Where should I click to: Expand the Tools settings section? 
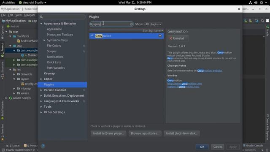click(x=41, y=107)
